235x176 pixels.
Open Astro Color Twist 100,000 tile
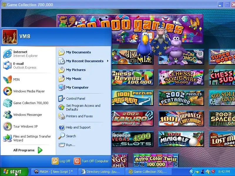[x=156, y=160]
